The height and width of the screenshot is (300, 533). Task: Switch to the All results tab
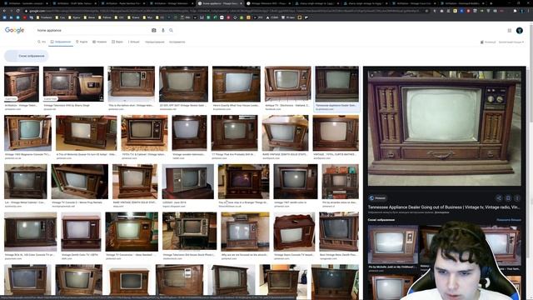tap(42, 42)
